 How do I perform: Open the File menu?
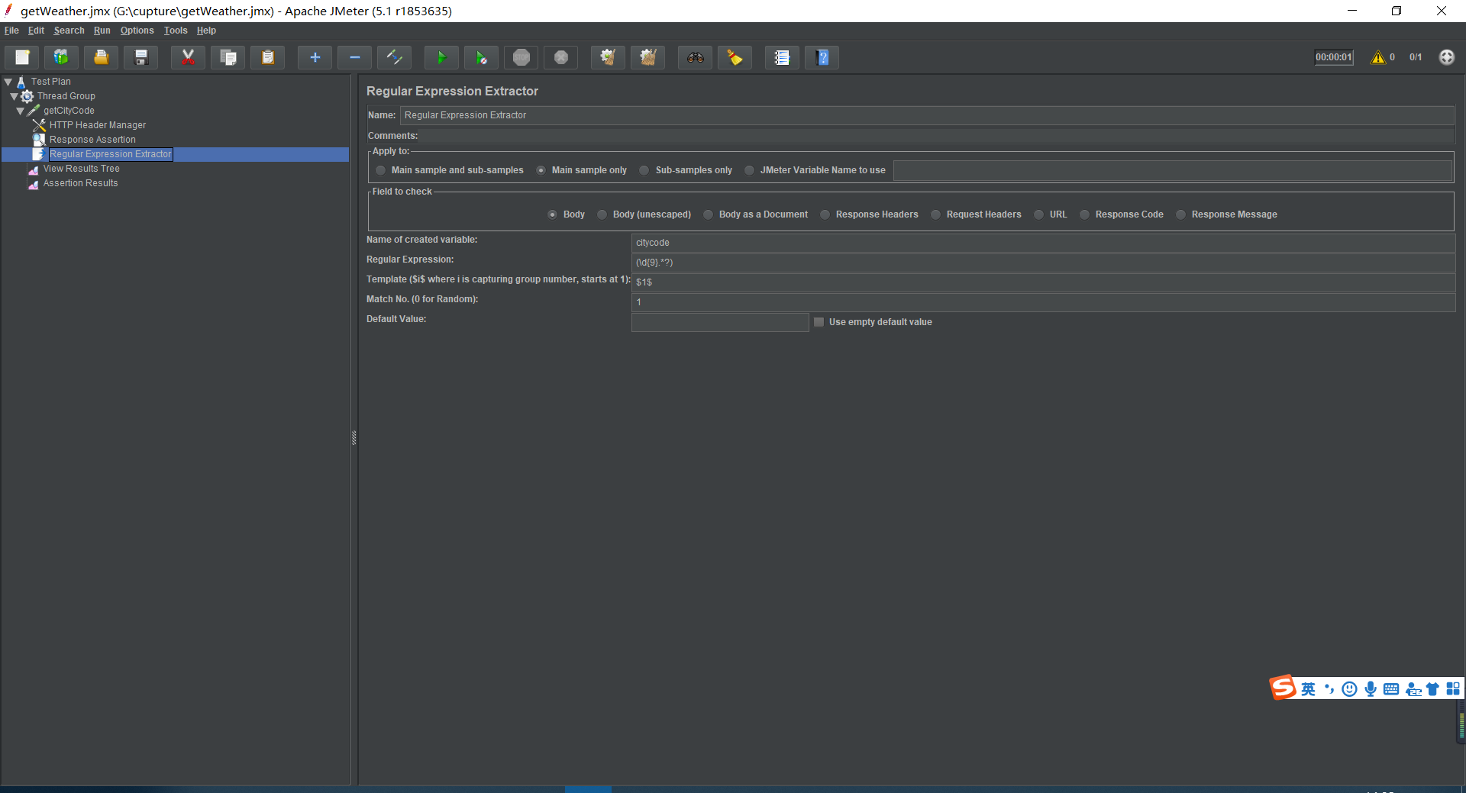pos(11,31)
